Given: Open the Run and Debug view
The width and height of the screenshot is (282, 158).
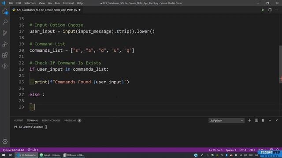Looking at the screenshot, I should click(5, 44).
